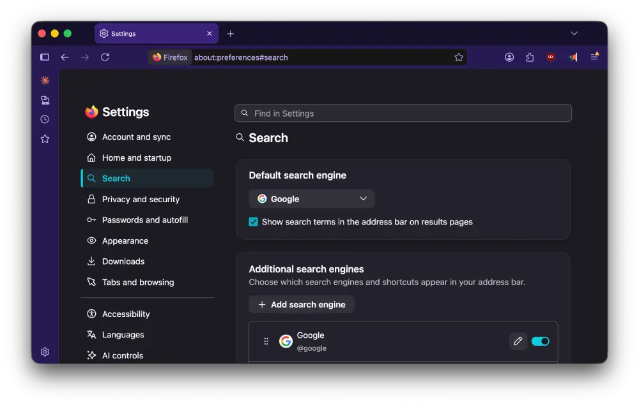Open the uBlock Origin extension icon
Image resolution: width=639 pixels, height=405 pixels.
tap(551, 57)
